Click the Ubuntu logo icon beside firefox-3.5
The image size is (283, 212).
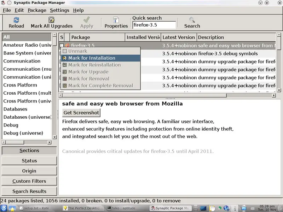tap(67, 45)
